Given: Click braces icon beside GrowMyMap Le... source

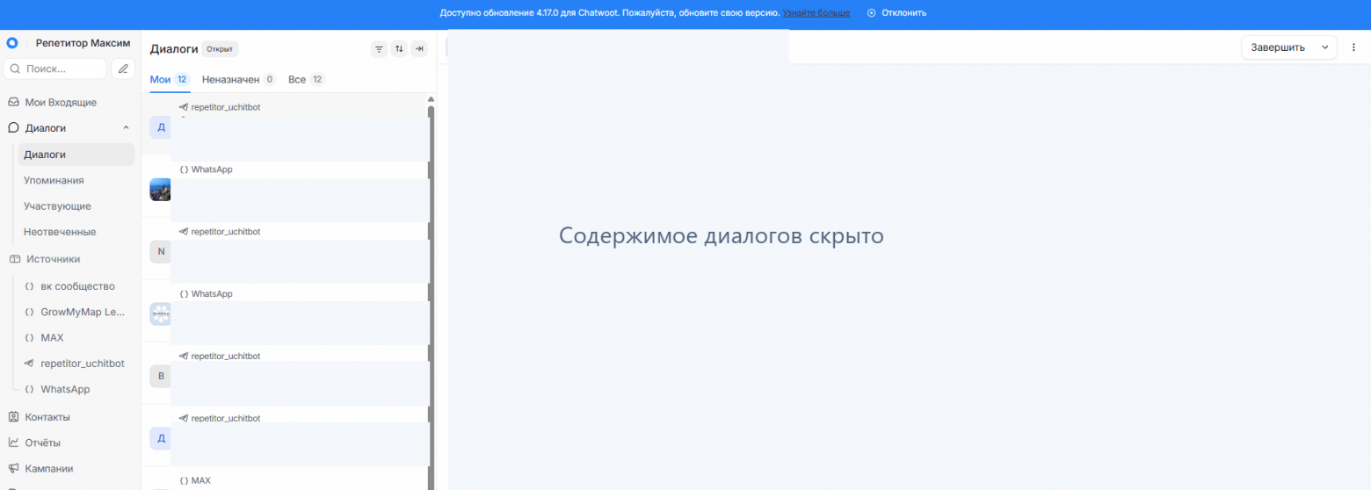Looking at the screenshot, I should (30, 312).
